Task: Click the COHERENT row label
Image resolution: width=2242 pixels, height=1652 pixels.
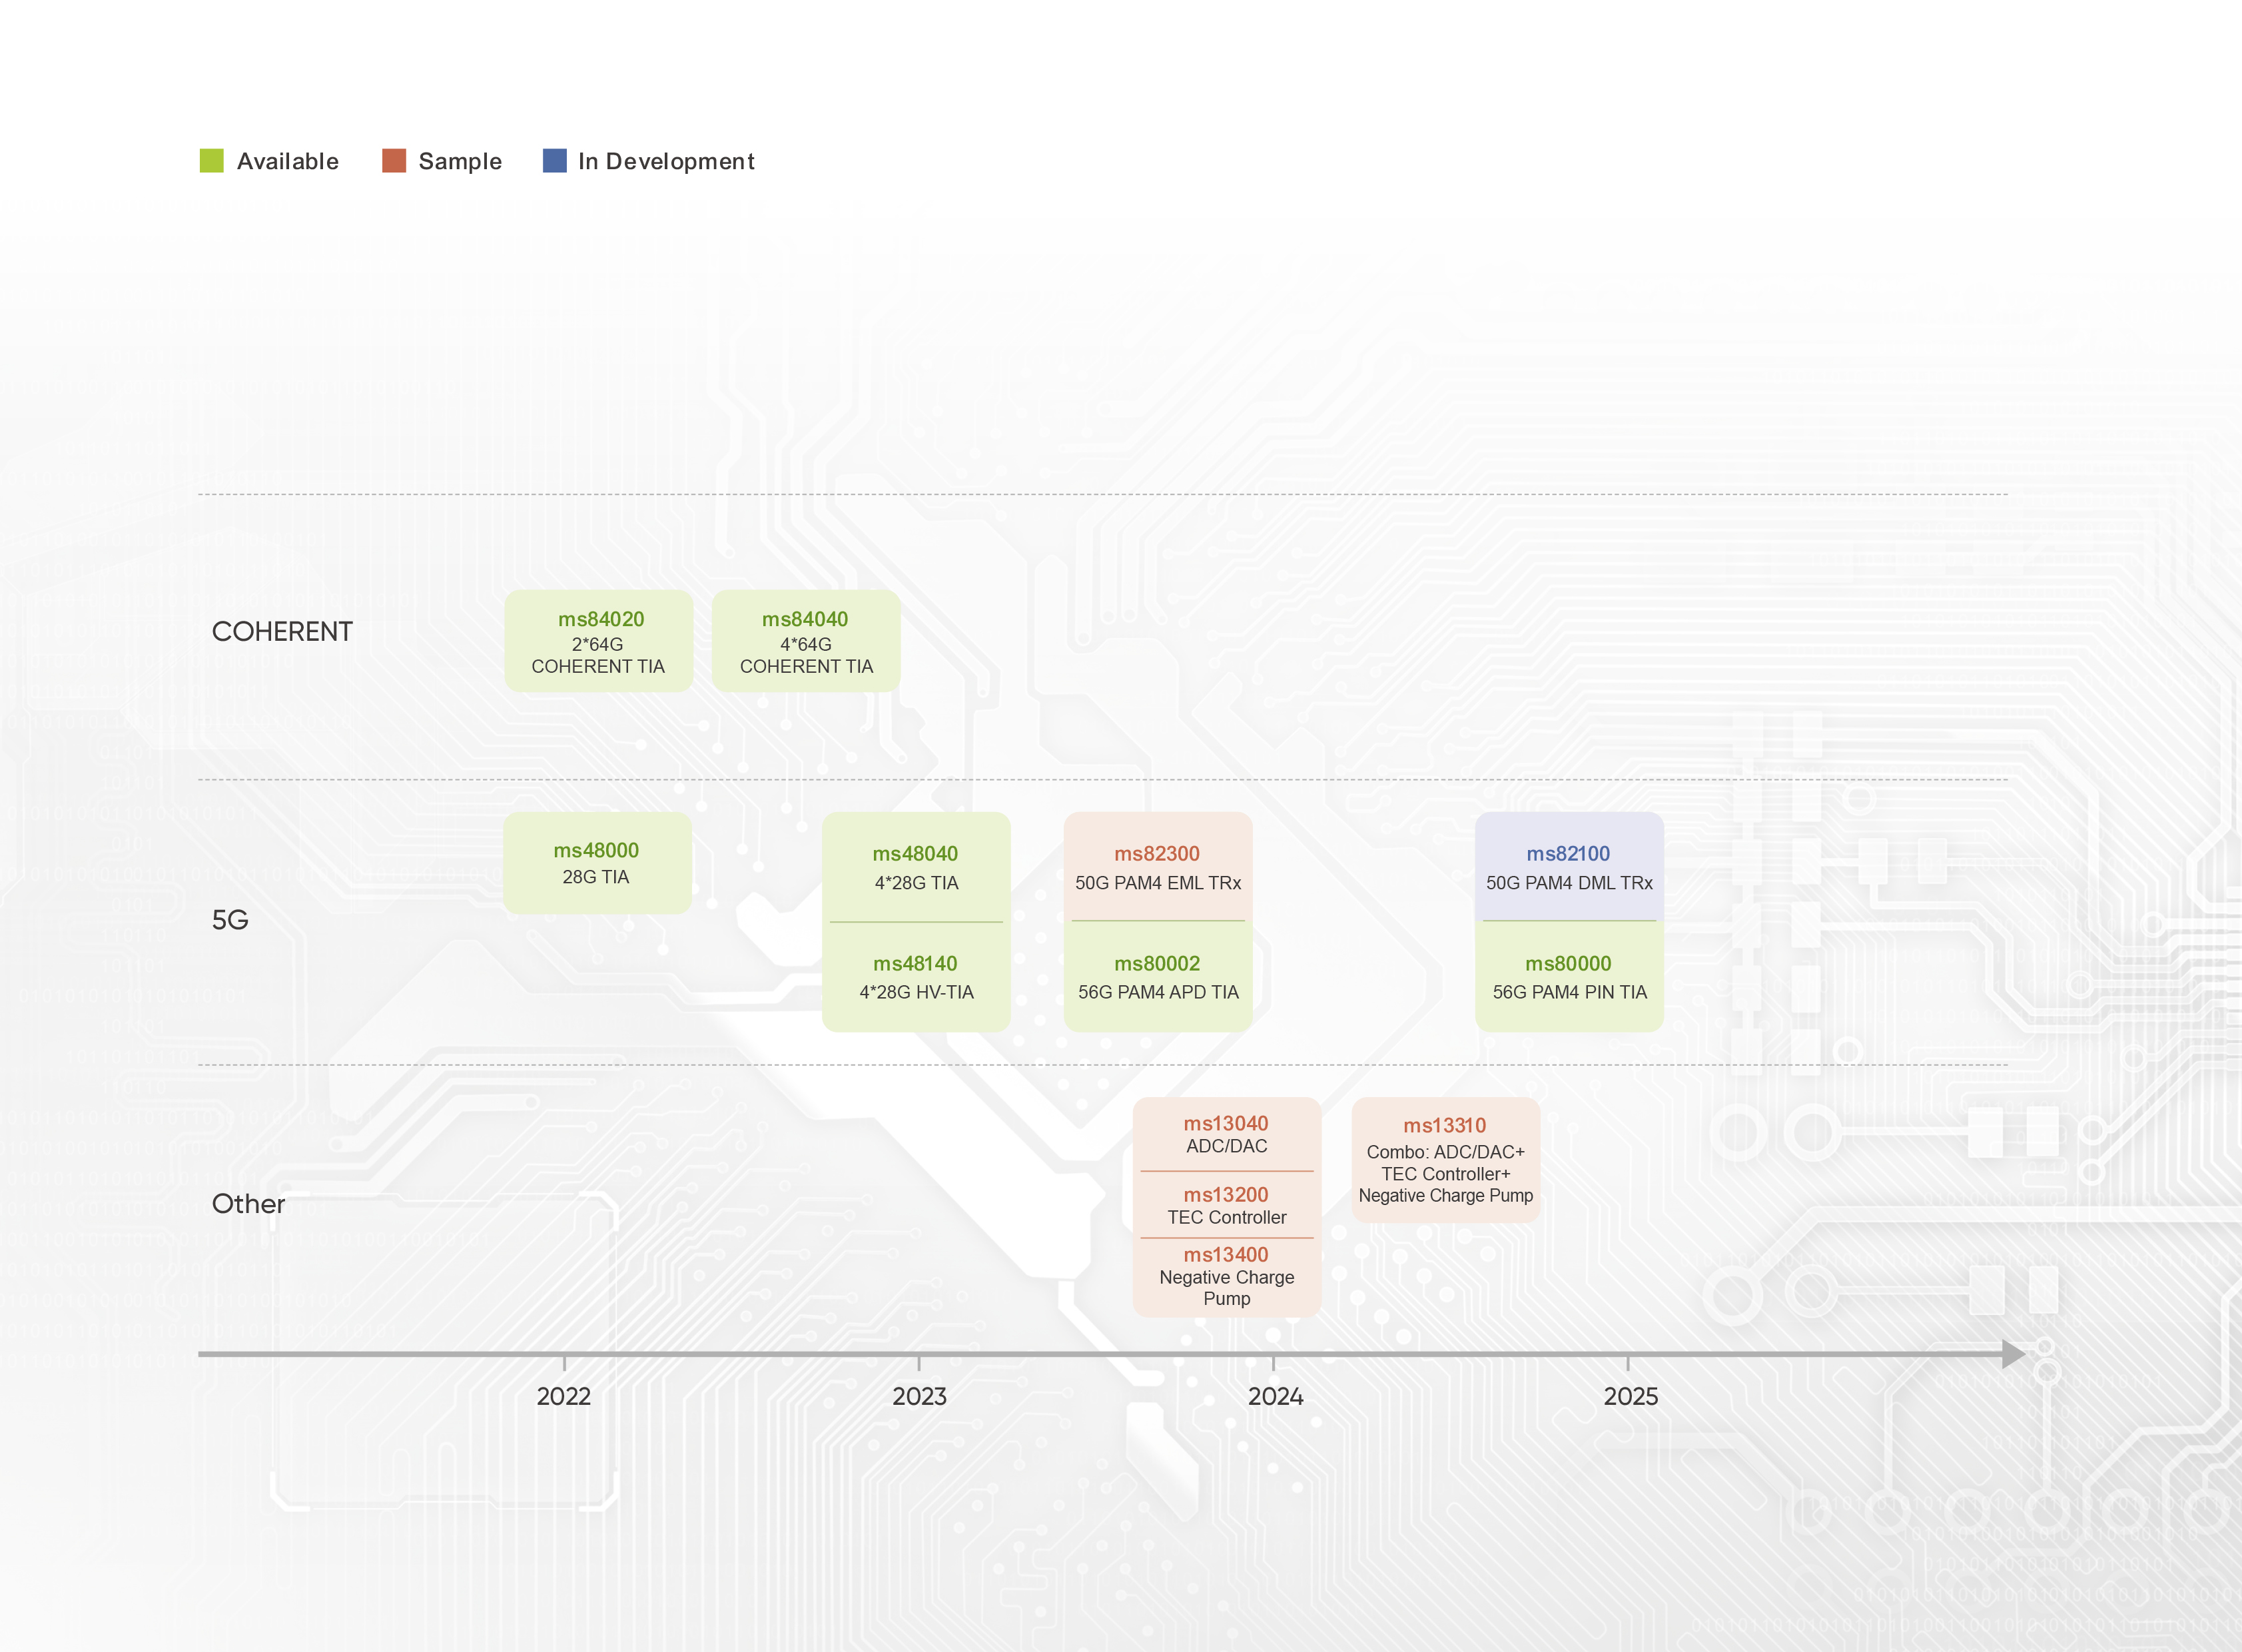Action: [282, 631]
